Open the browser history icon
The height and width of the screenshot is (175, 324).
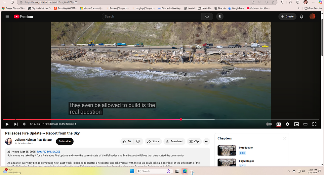[298, 2]
